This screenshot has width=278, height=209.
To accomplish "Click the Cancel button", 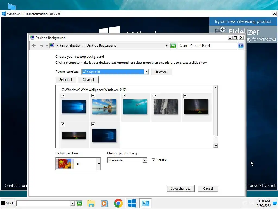I will [208, 189].
